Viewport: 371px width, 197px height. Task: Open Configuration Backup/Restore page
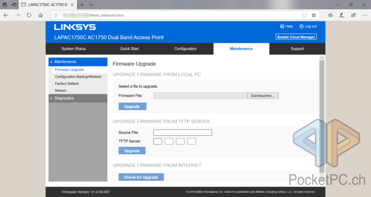click(78, 77)
